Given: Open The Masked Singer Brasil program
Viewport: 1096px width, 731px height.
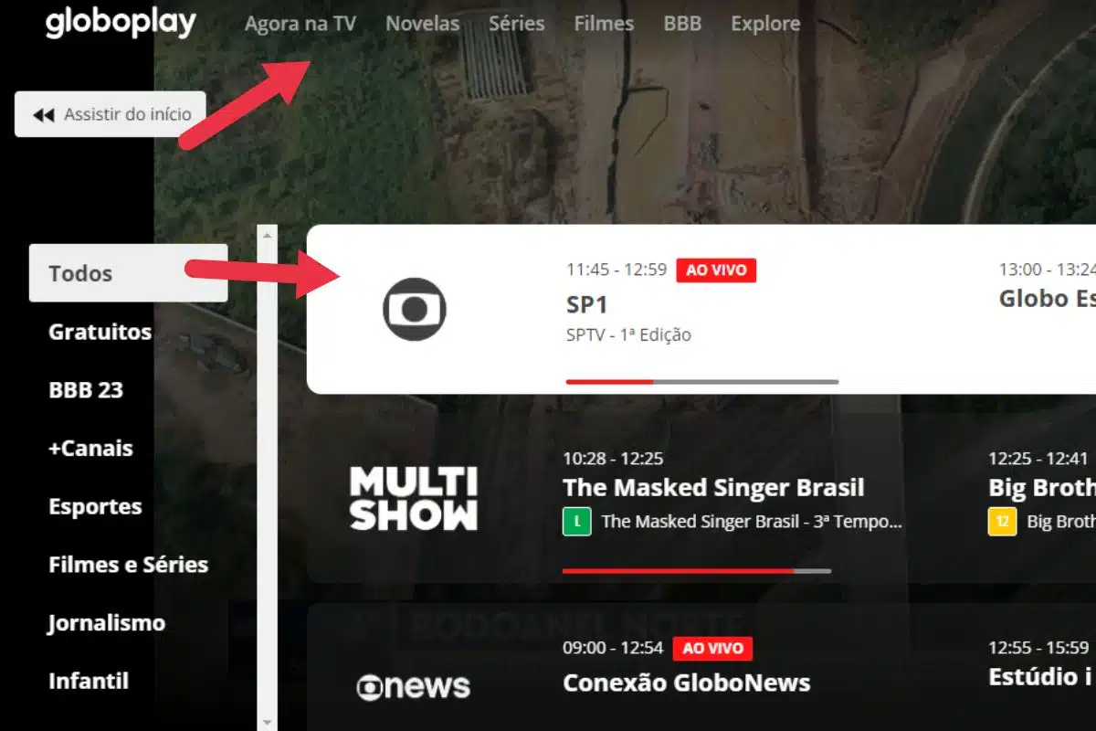Looking at the screenshot, I should tap(713, 487).
